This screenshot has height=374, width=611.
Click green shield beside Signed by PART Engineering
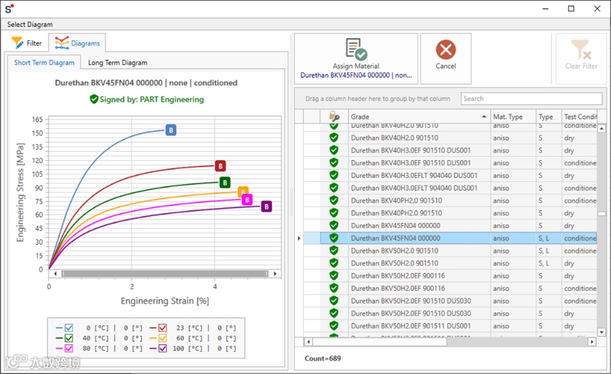pyautogui.click(x=94, y=99)
